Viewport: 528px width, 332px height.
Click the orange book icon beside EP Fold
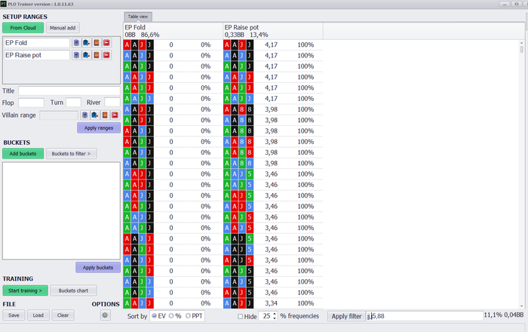[x=97, y=43]
